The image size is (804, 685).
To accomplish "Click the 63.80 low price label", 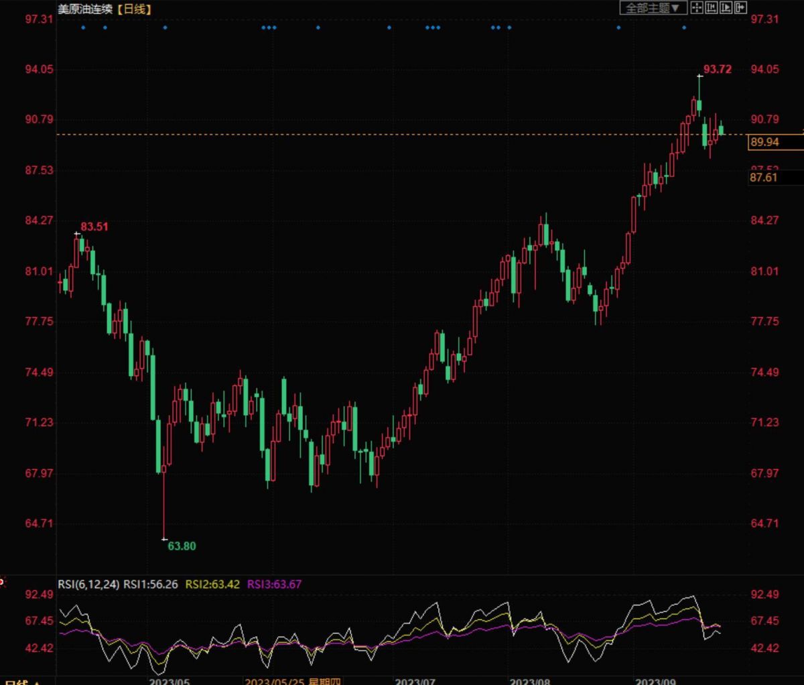I will pos(182,546).
